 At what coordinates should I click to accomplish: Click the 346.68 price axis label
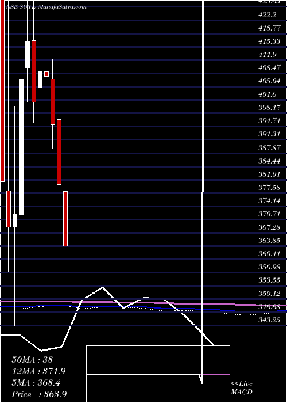pyautogui.click(x=269, y=307)
